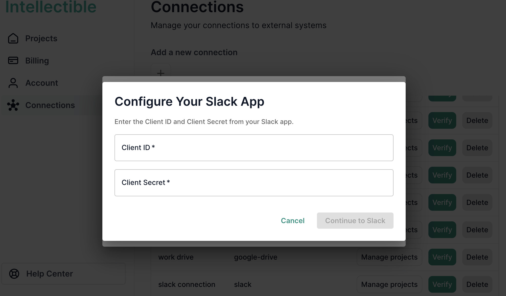Open Manage projects for work drive
Image resolution: width=506 pixels, height=296 pixels.
point(389,257)
